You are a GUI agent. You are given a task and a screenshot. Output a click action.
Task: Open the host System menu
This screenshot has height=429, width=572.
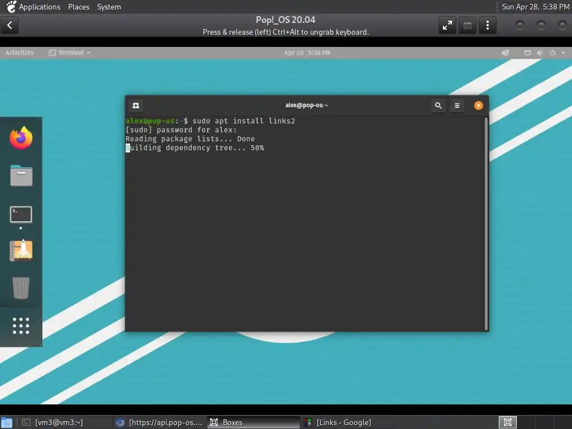tap(109, 7)
